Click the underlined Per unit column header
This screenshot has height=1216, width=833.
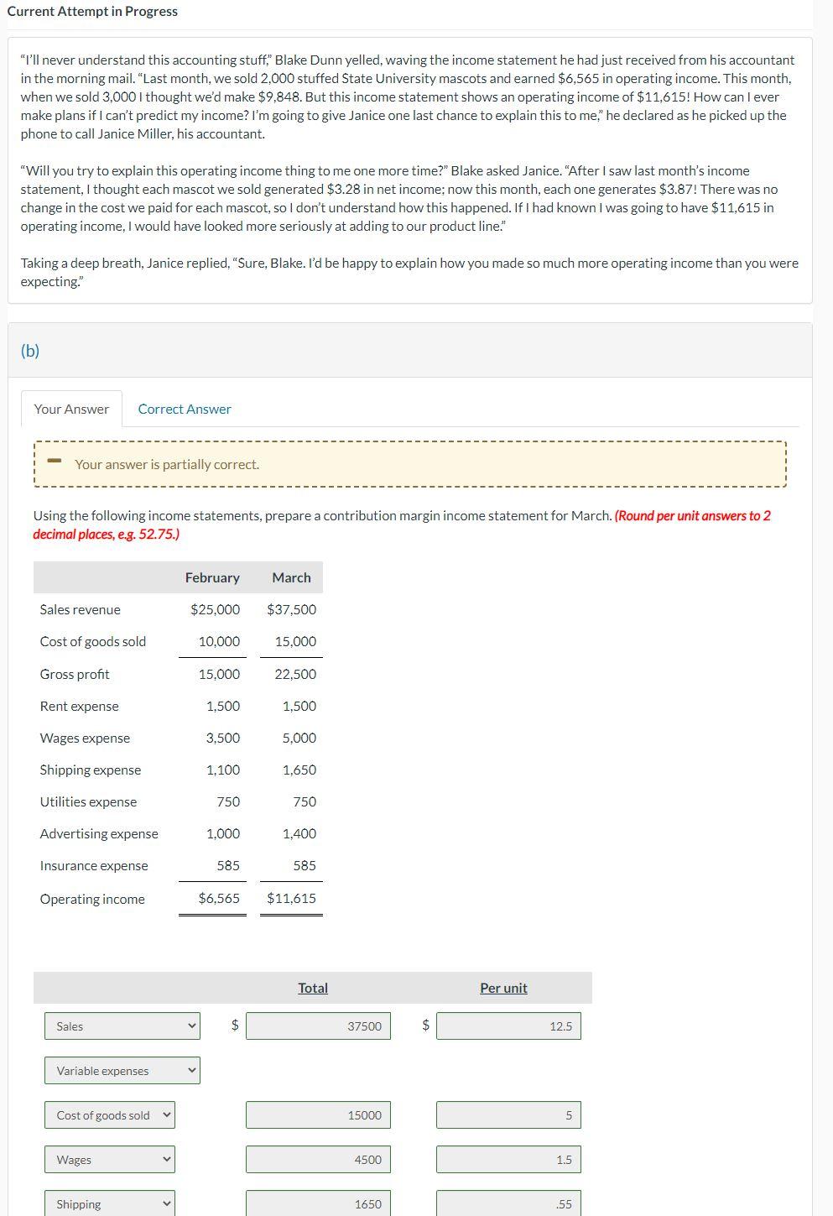(x=502, y=988)
